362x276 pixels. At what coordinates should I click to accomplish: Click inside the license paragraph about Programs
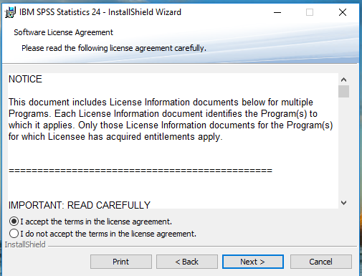[x=171, y=120]
